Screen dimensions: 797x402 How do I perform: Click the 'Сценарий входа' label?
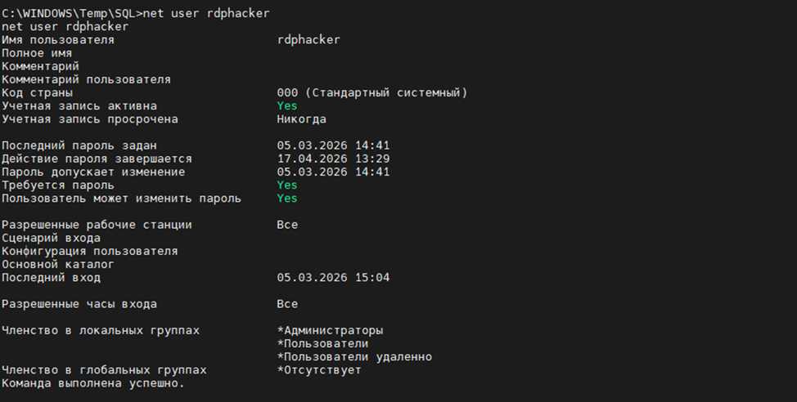(x=51, y=238)
